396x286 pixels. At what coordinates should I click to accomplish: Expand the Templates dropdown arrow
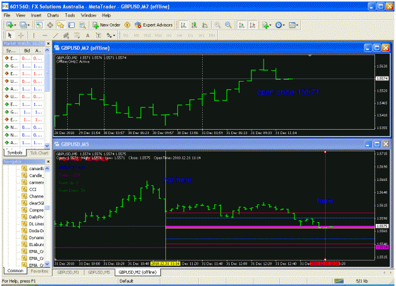(x=297, y=25)
